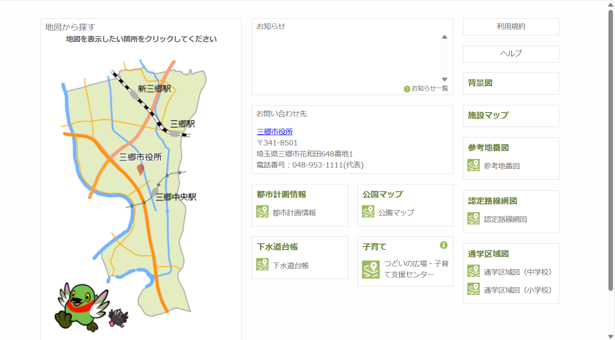
Task: Open the お知らせ一覧 link
Action: pyautogui.click(x=430, y=88)
